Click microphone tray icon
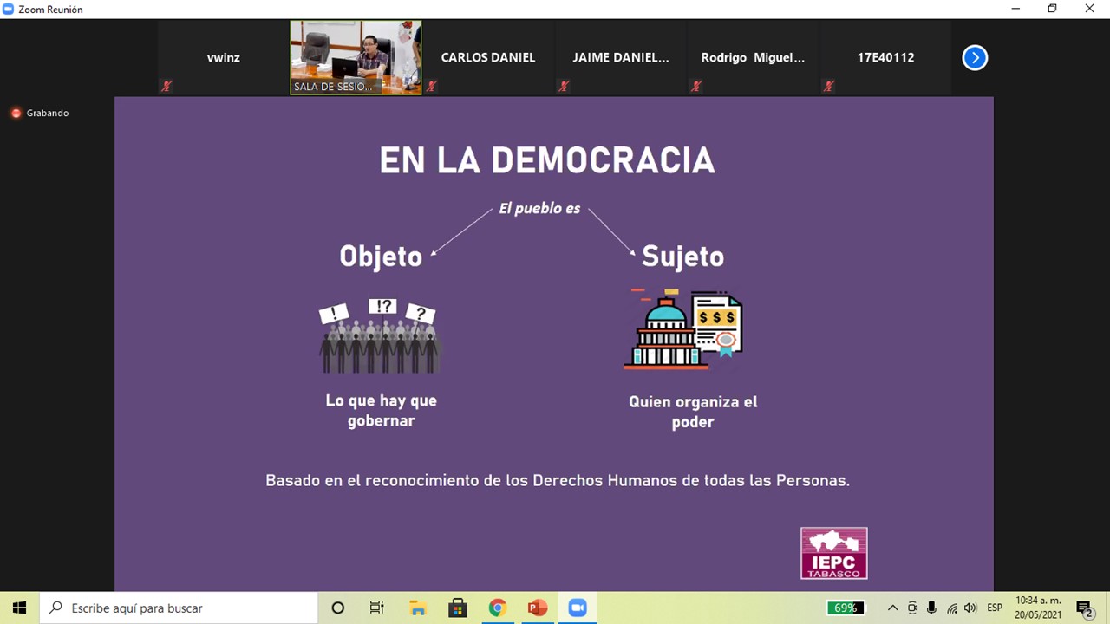The width and height of the screenshot is (1110, 624). pos(932,608)
